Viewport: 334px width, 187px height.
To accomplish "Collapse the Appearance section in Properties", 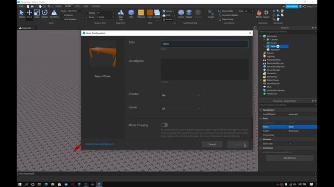I will coord(260,110).
